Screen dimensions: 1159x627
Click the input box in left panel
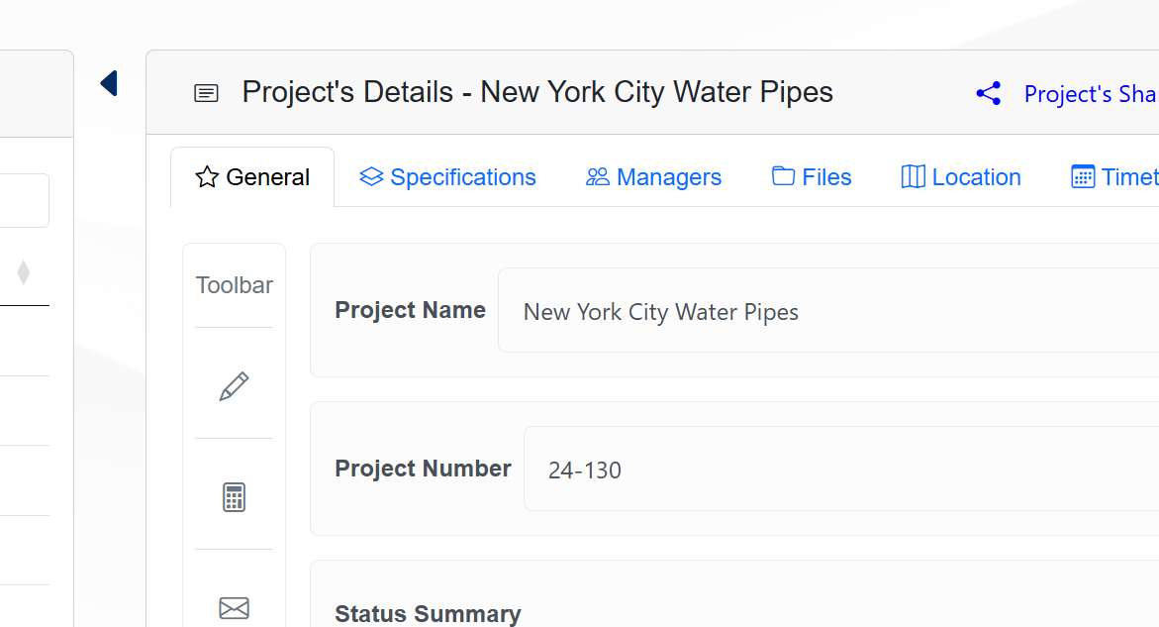coord(24,201)
